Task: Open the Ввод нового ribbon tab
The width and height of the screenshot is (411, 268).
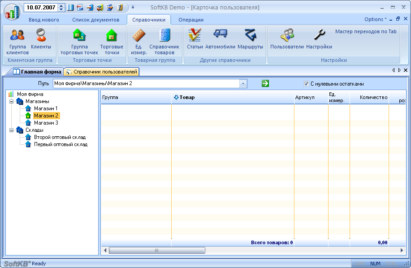Action: point(44,20)
